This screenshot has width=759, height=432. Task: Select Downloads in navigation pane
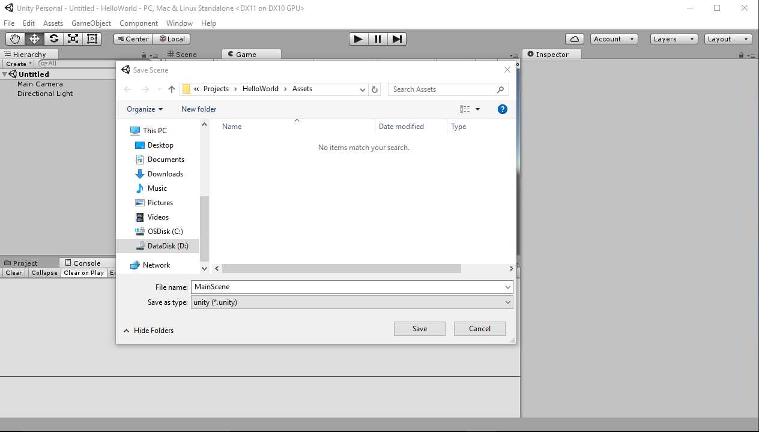coord(165,174)
